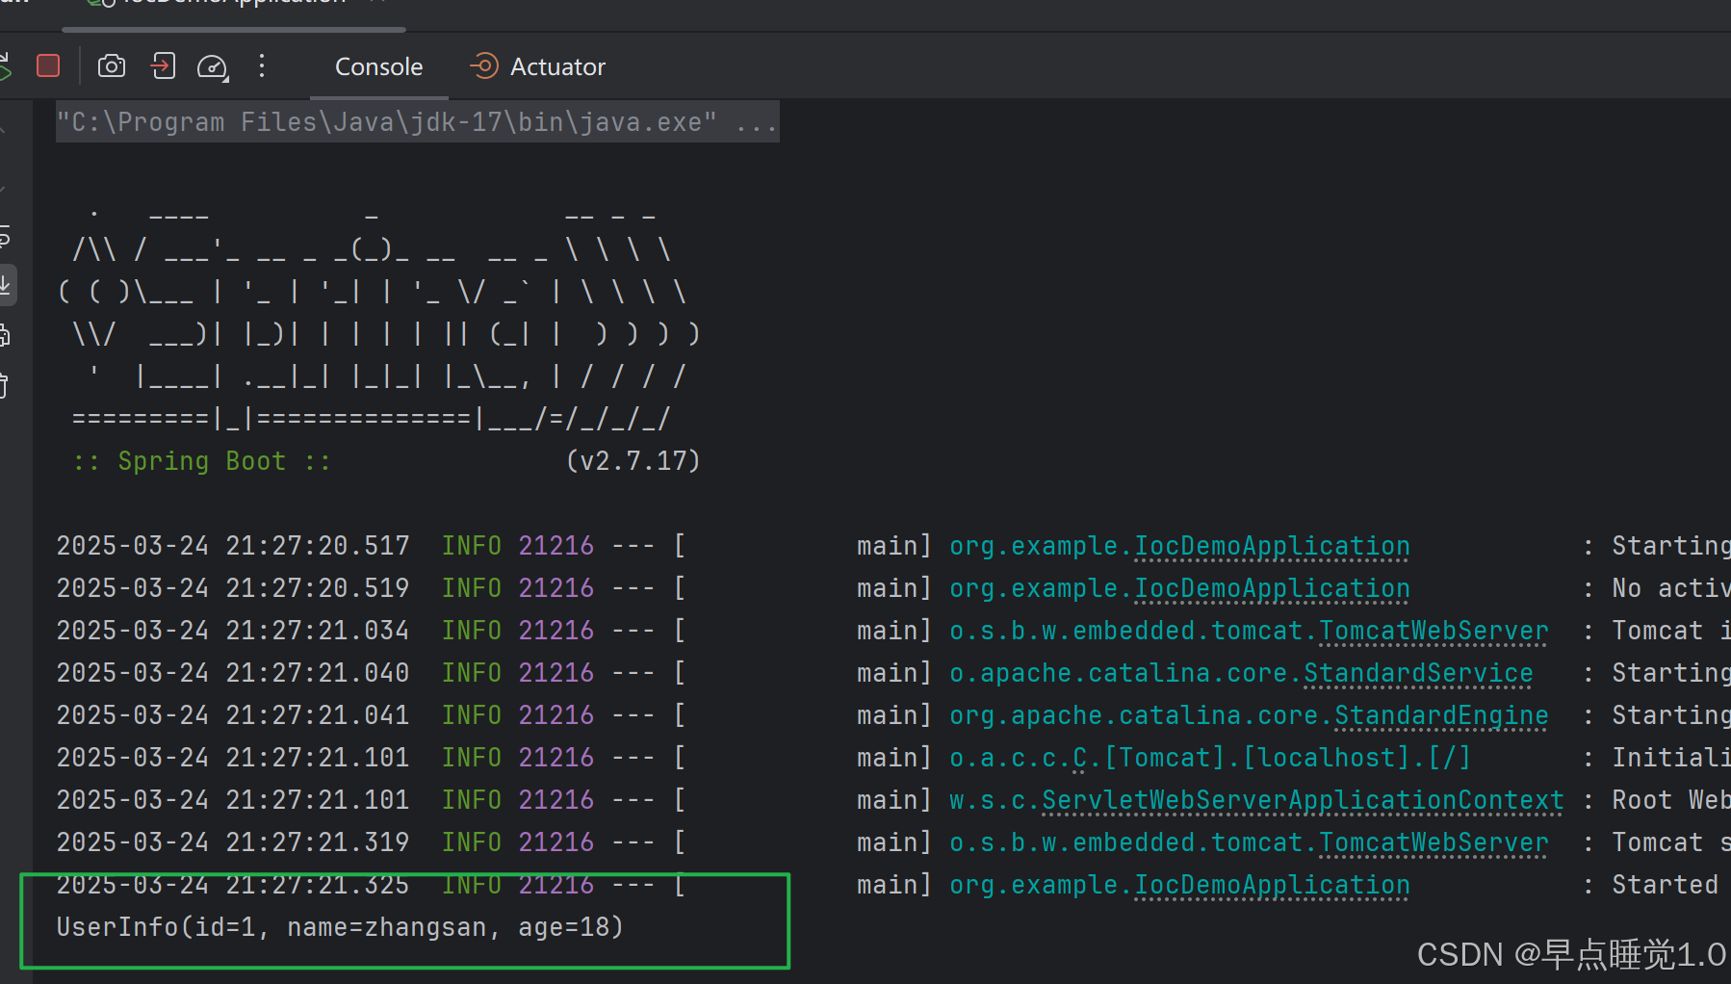Click the red arrow exit icon
This screenshot has width=1731, height=984.
pos(163,65)
